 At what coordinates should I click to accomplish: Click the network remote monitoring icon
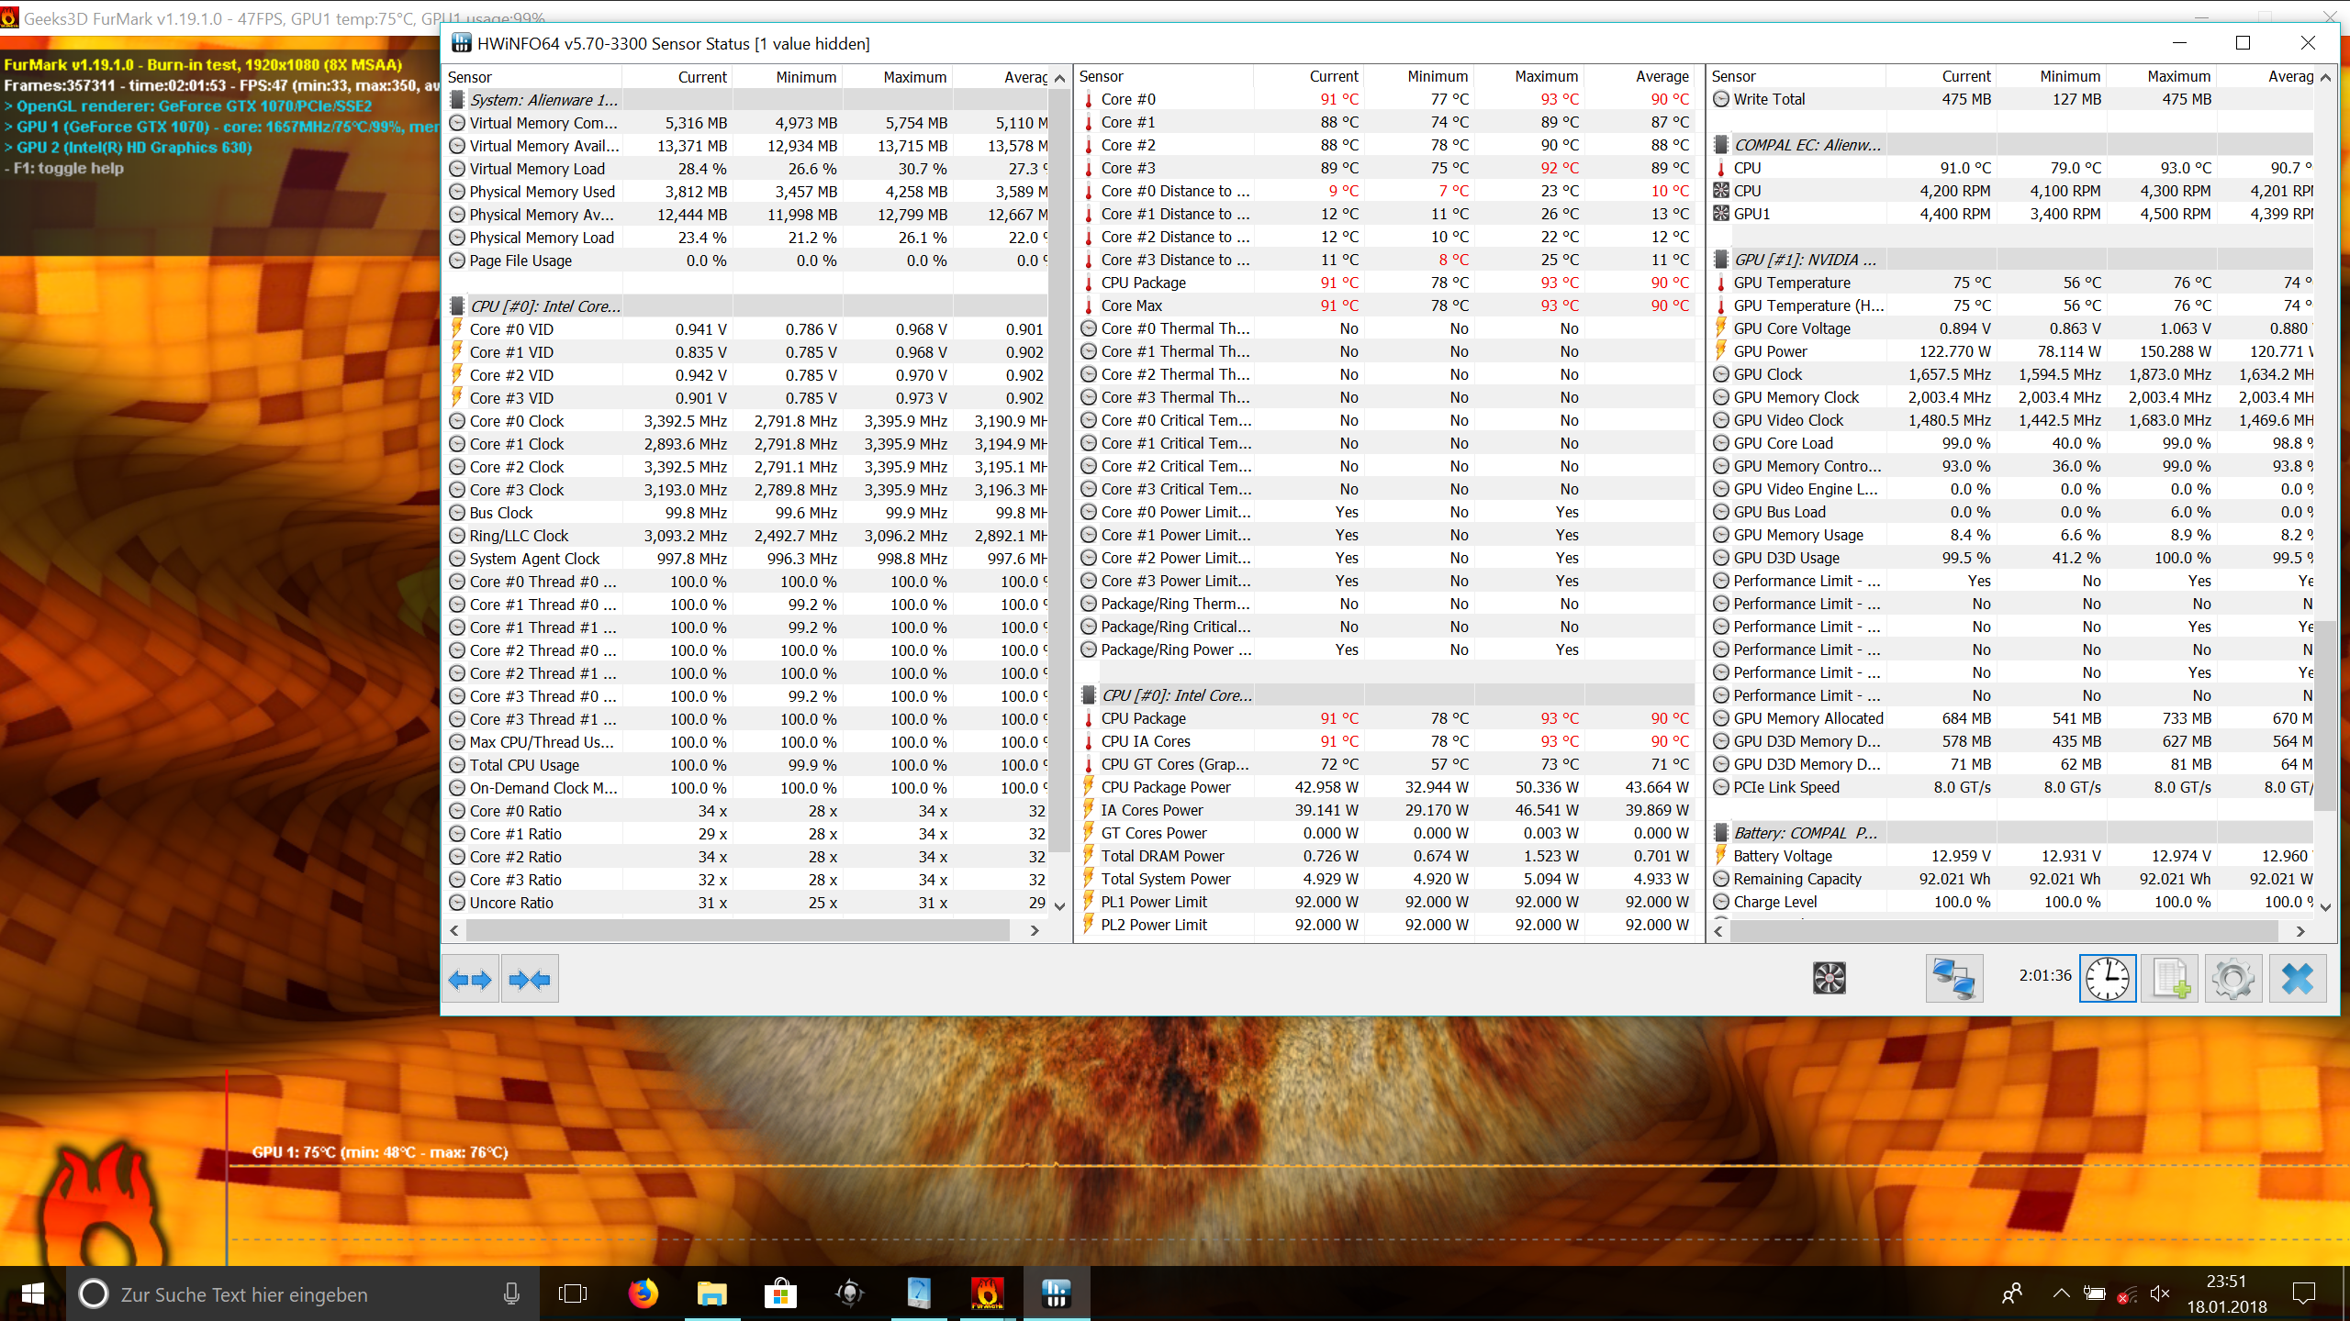click(x=1953, y=979)
